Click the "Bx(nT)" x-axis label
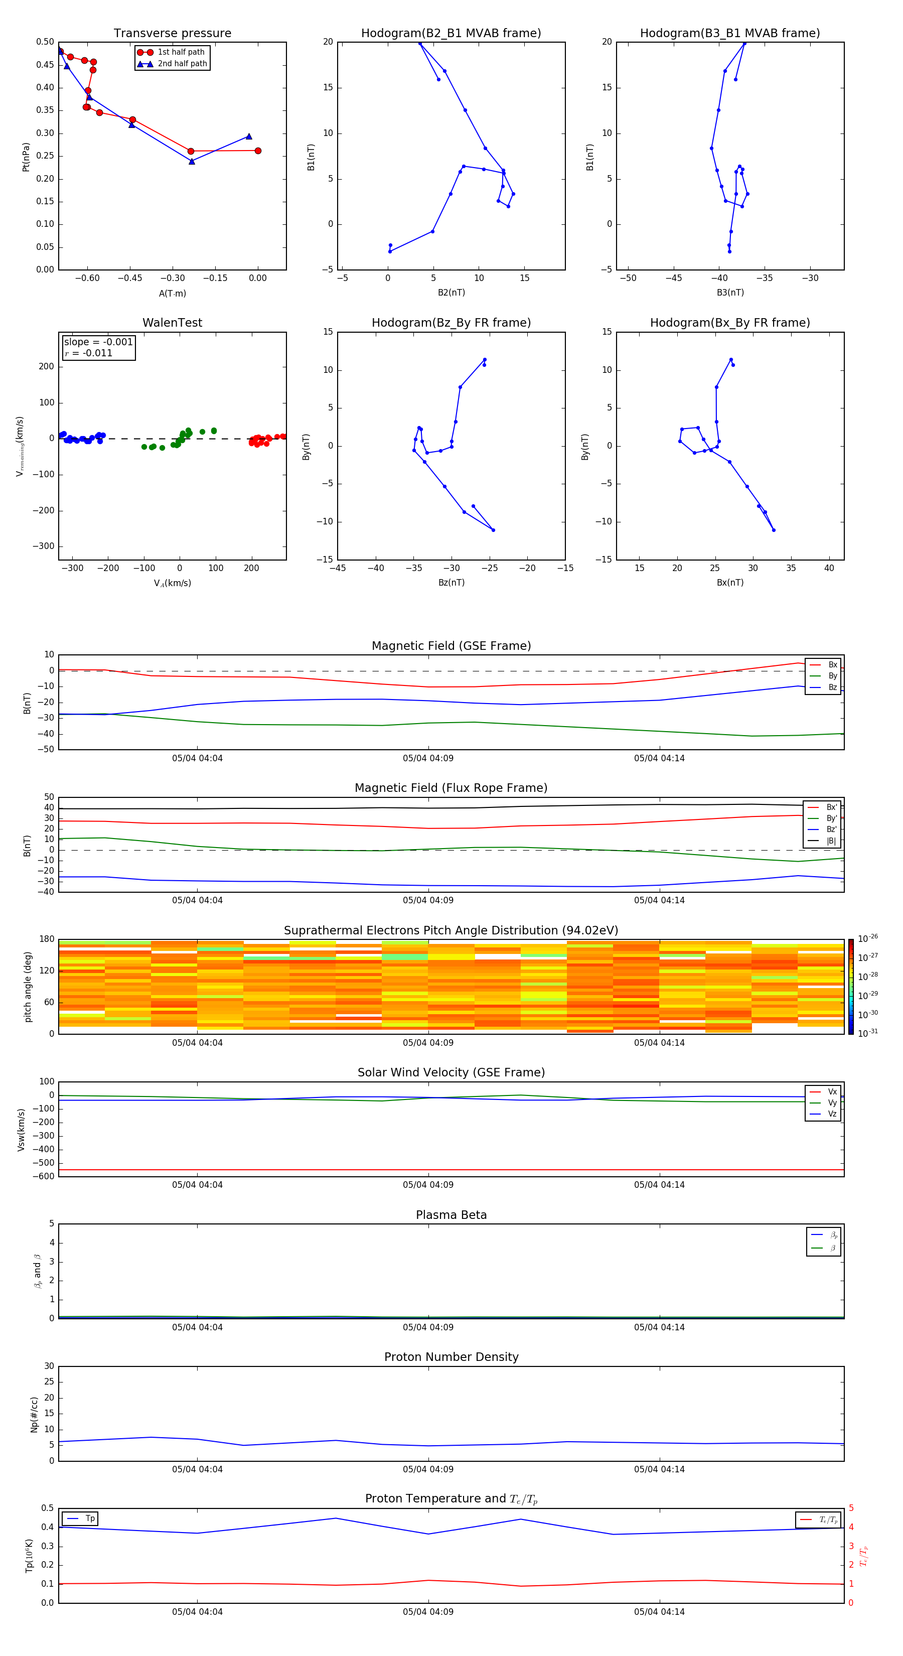The height and width of the screenshot is (1656, 903). (x=730, y=583)
